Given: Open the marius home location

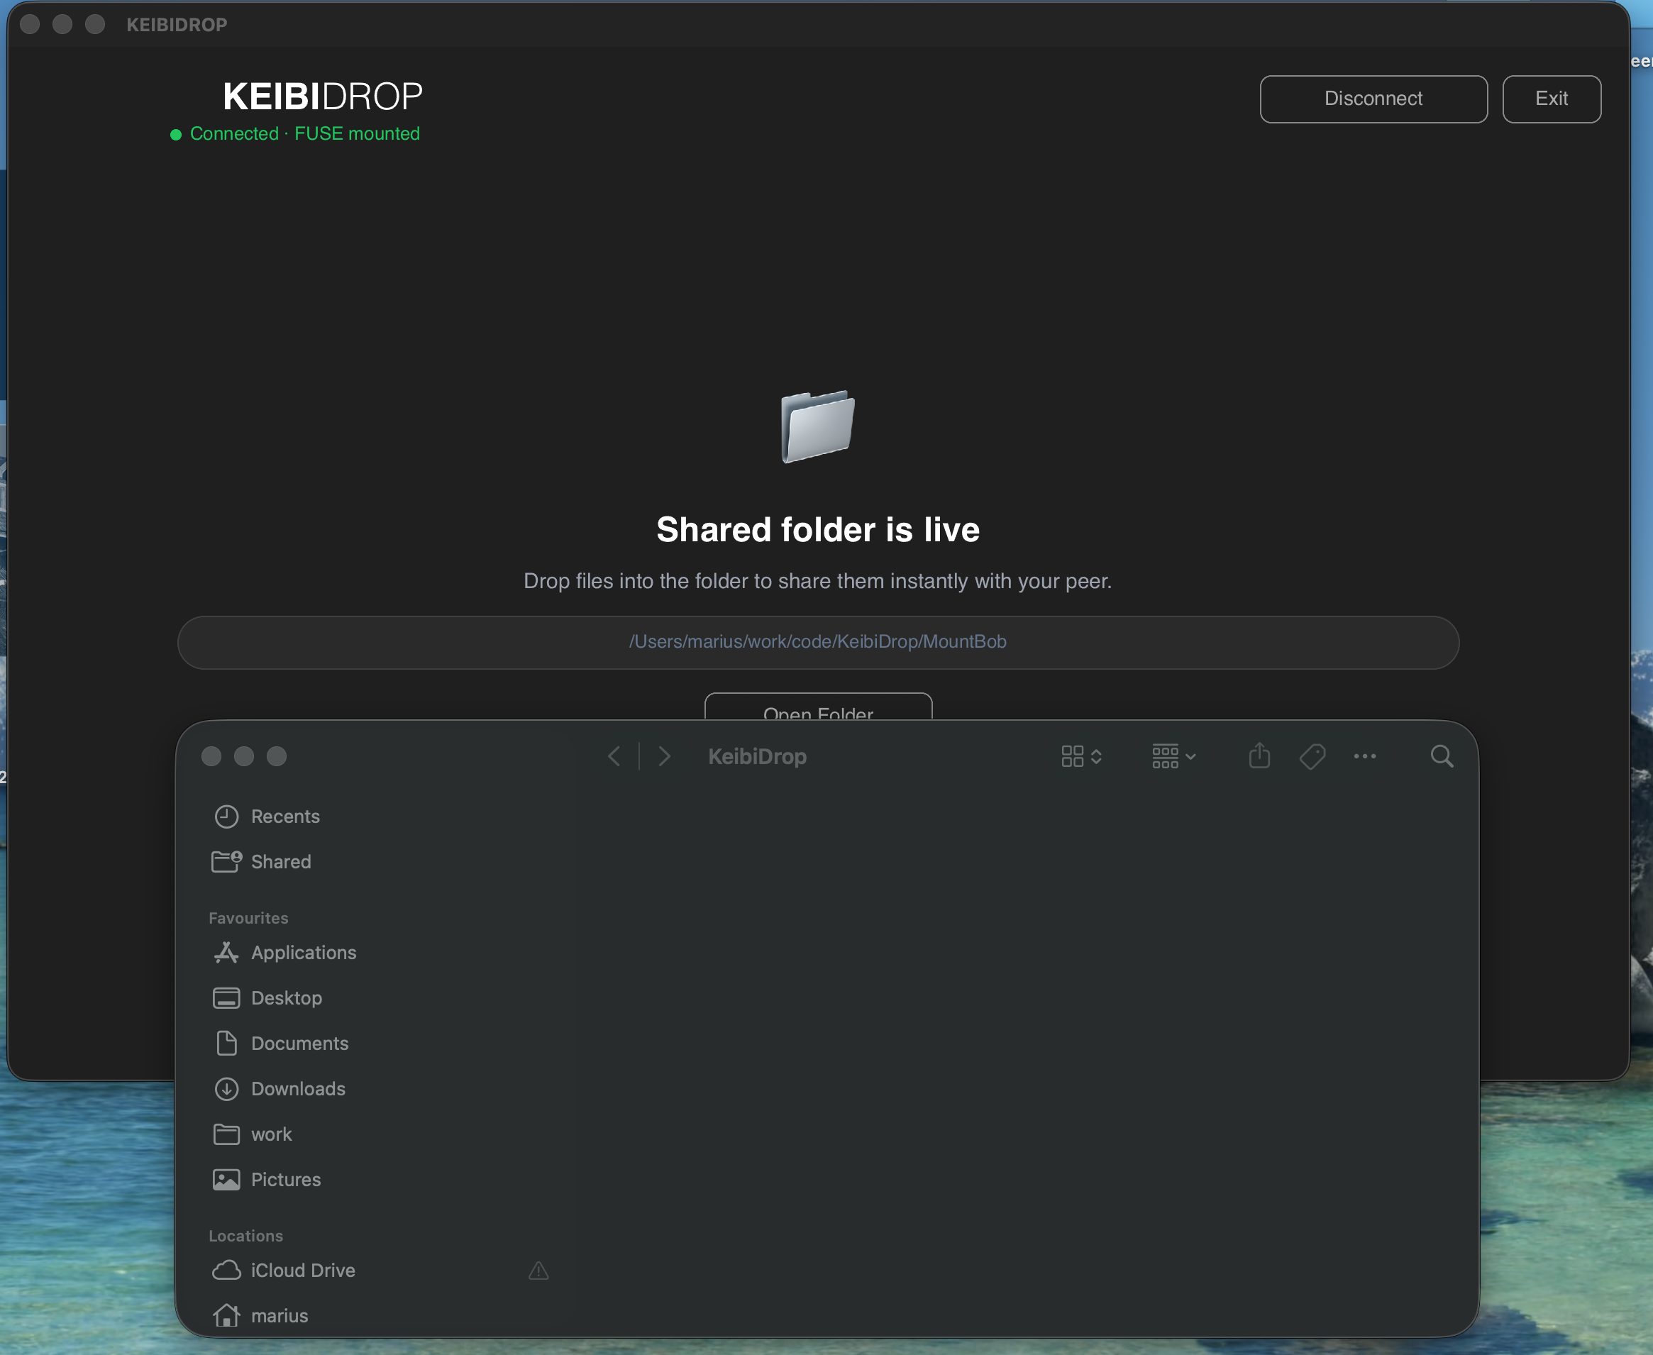Looking at the screenshot, I should (x=279, y=1316).
